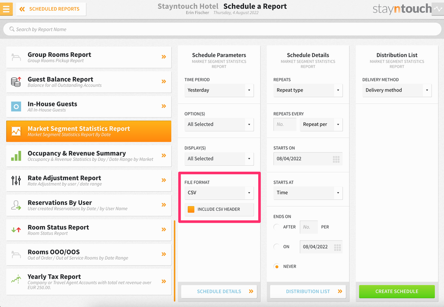Click the Market Segment Statistics chart icon
444x307 pixels.
[x=16, y=131]
